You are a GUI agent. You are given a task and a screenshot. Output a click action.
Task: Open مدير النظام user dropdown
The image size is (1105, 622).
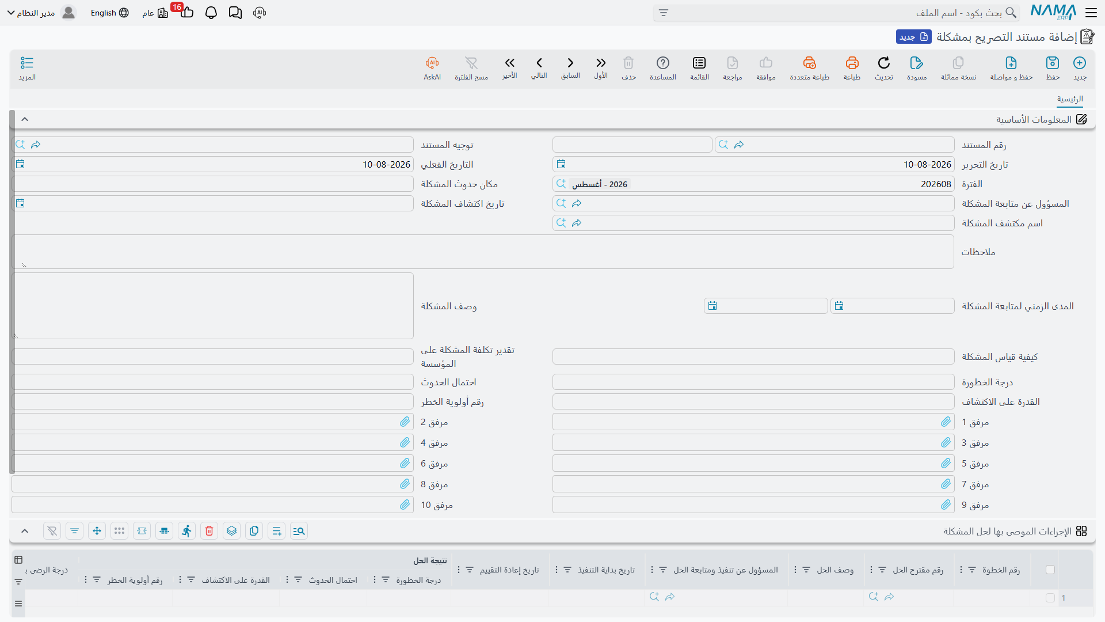pyautogui.click(x=41, y=13)
